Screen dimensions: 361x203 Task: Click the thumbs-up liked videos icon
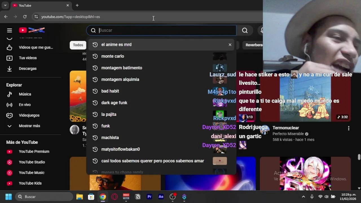point(10,47)
